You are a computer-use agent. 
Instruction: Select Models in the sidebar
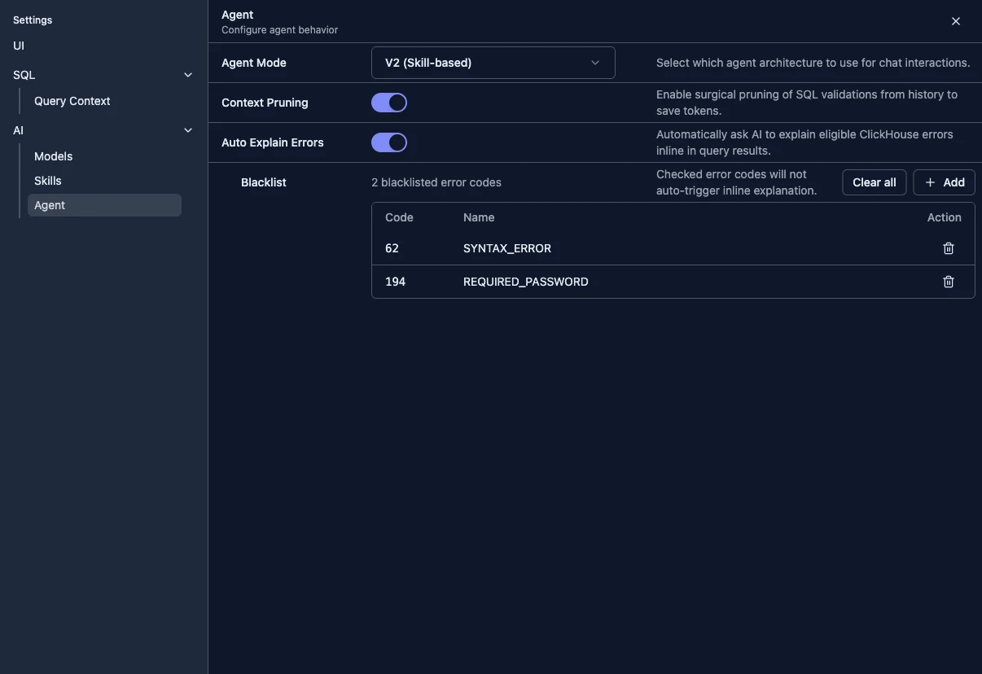click(x=53, y=155)
